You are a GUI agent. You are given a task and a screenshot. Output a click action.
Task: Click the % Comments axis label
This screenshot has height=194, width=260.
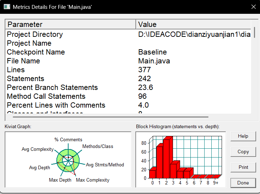[68, 139]
